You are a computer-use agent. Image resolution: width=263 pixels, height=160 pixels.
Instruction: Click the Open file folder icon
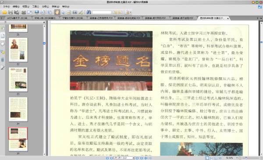pyautogui.click(x=4, y=12)
